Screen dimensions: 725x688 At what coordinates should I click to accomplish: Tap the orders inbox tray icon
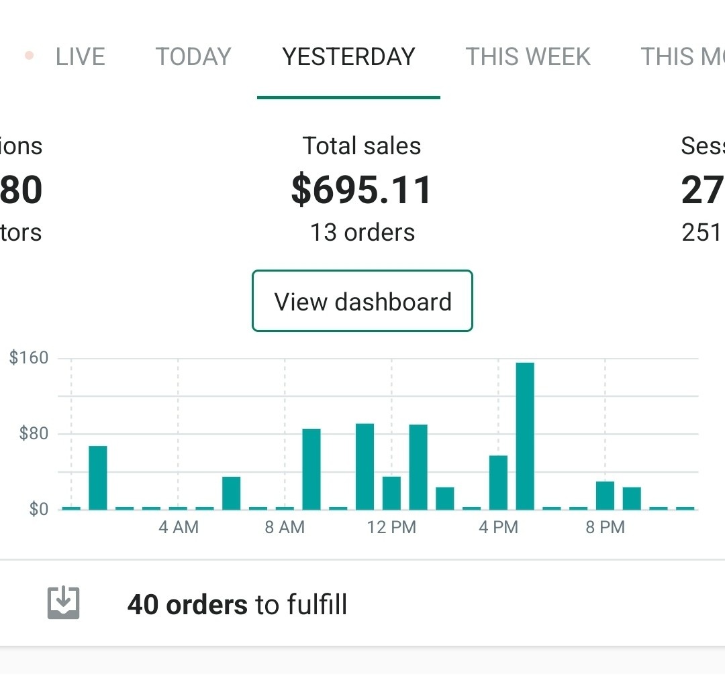tap(63, 604)
